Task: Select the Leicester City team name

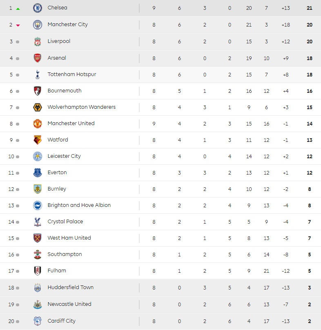Action: pos(64,156)
